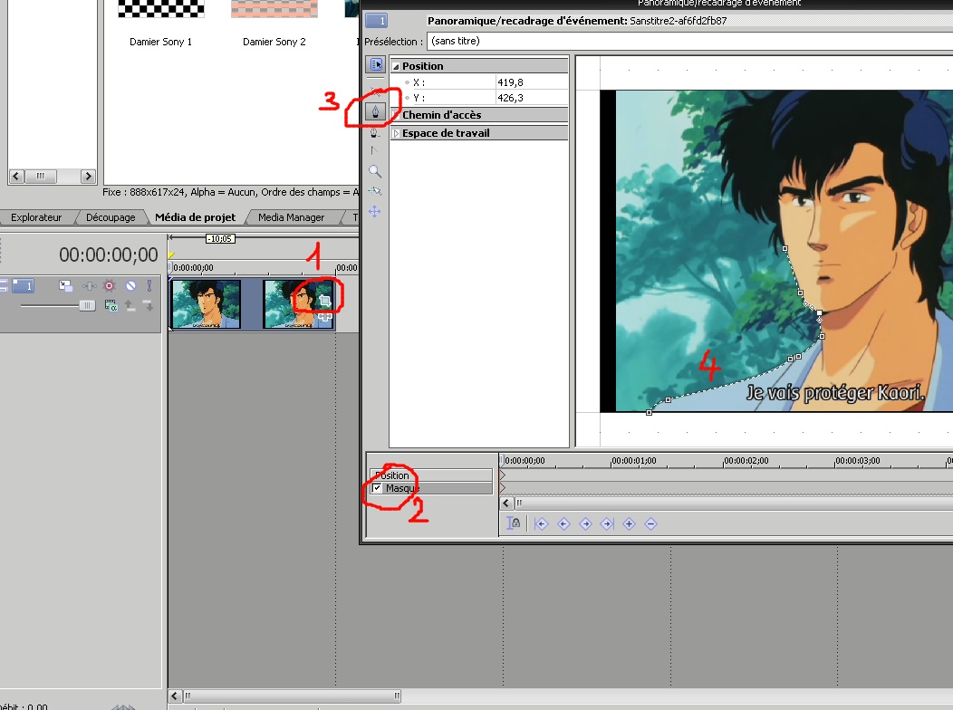Screen dimensions: 953x710
Task: Select the Position keyframe row
Action: click(431, 475)
